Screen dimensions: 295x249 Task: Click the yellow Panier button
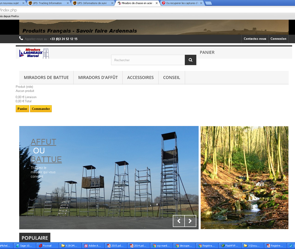[x=22, y=109]
